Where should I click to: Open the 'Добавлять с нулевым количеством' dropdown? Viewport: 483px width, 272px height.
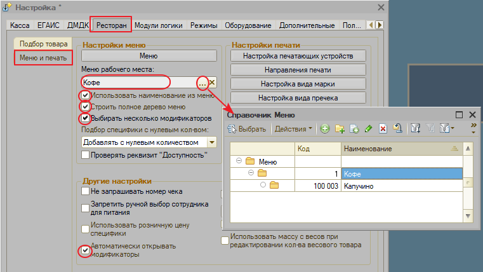pos(211,143)
